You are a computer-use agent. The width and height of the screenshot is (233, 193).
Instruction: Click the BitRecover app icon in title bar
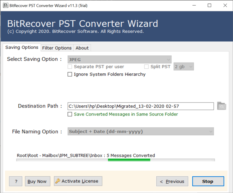6,6
